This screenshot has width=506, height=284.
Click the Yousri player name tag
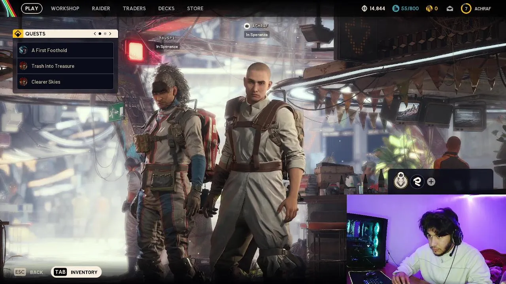(166, 38)
